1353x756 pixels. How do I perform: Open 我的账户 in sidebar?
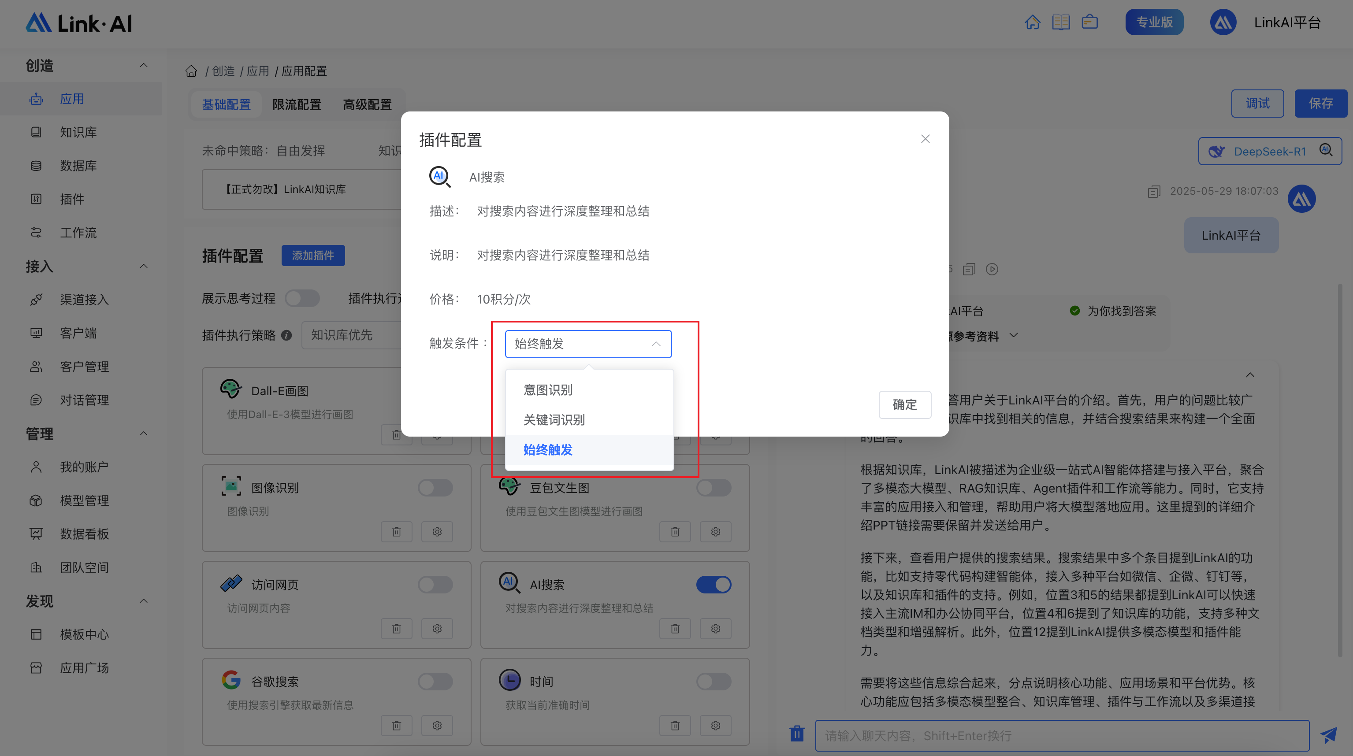[82, 467]
